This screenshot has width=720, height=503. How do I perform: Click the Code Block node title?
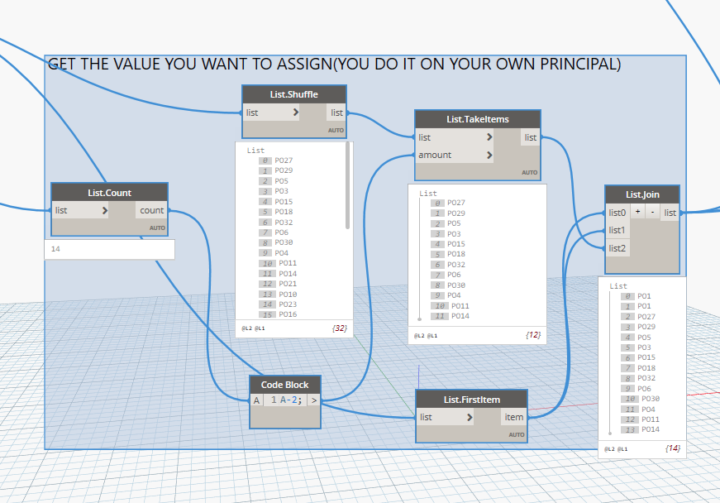pos(284,385)
